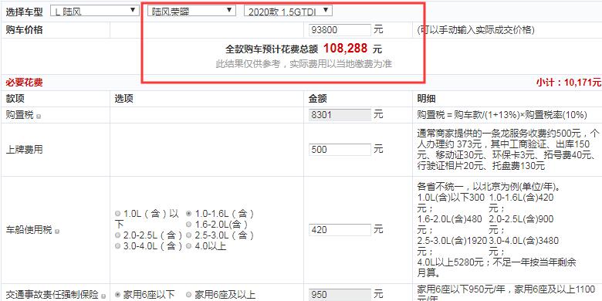602x301 pixels.
Task: Click the help icon next to 车船使用税
Action: [x=57, y=232]
